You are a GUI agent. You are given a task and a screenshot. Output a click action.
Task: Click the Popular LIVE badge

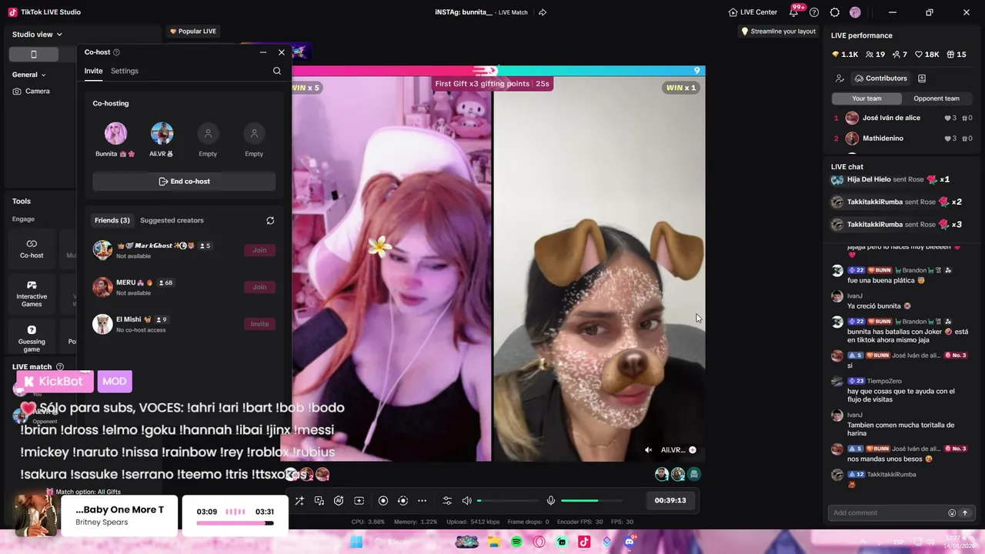pyautogui.click(x=193, y=32)
